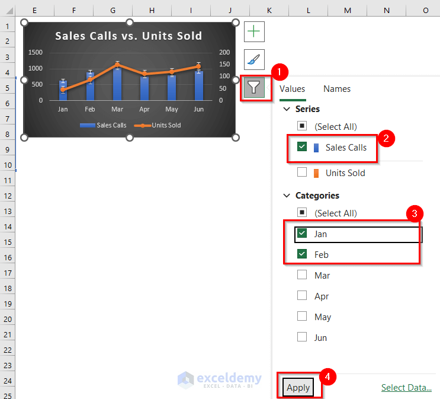Click the chart's bottom-center resize handle
This screenshot has height=399, width=440.
point(129,138)
